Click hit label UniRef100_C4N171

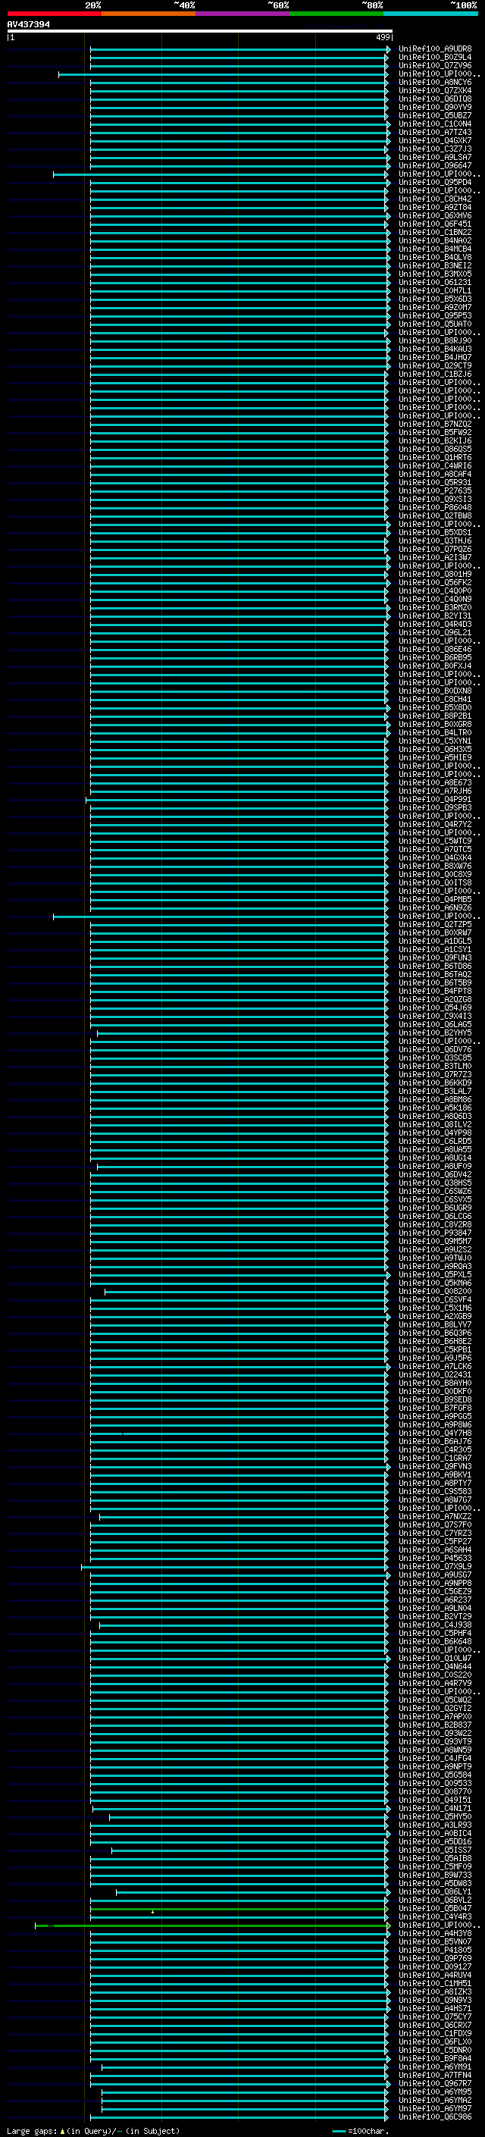click(x=435, y=1809)
